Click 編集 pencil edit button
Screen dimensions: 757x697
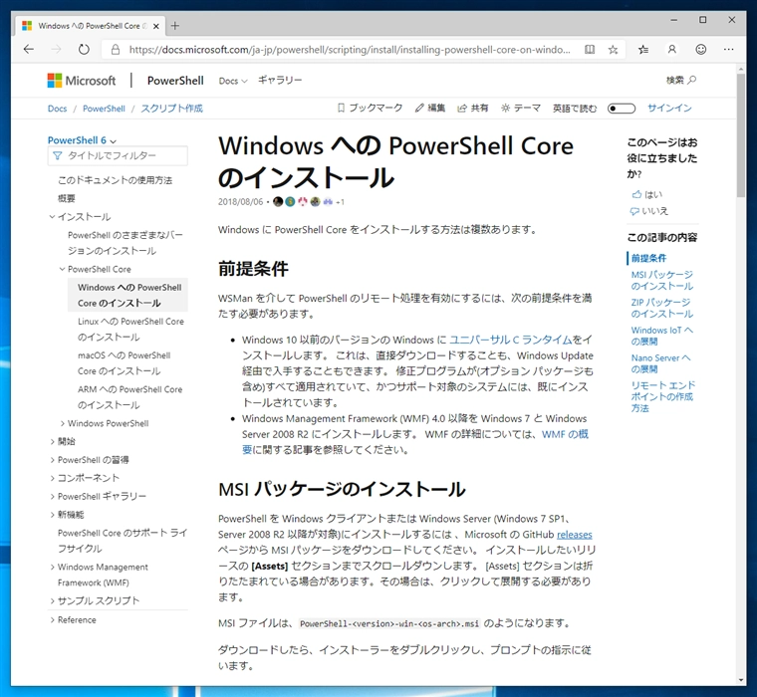(x=429, y=109)
